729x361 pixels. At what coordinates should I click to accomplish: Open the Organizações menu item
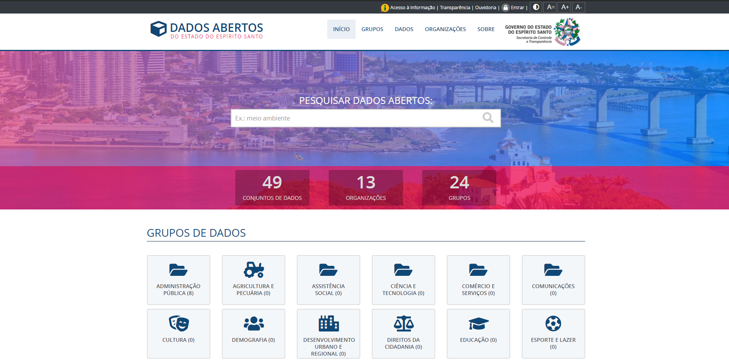(x=445, y=29)
